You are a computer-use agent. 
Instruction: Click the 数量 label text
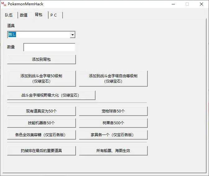pyautogui.click(x=11, y=47)
